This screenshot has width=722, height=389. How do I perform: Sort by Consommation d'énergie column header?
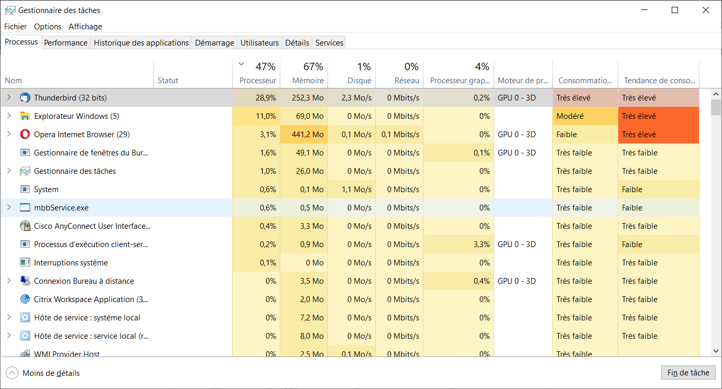pyautogui.click(x=585, y=74)
